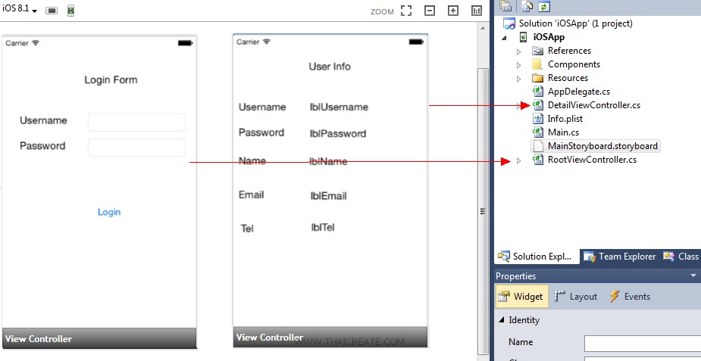Open the Class View tab
This screenshot has height=361, width=701.
point(681,257)
